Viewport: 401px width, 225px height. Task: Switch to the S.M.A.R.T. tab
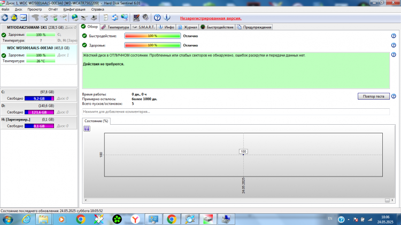pyautogui.click(x=144, y=27)
